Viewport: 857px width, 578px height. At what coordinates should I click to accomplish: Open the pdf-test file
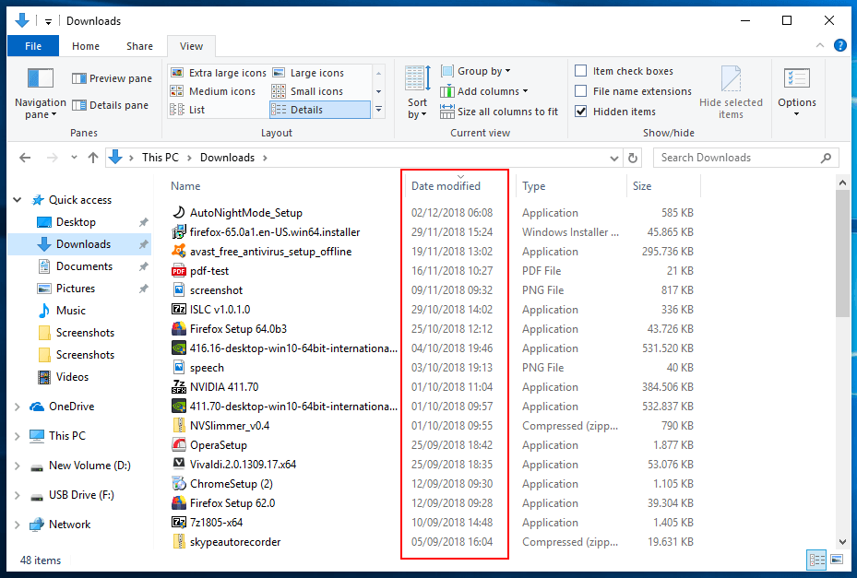(x=207, y=270)
